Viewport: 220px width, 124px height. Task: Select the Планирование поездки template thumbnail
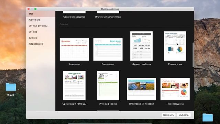point(141,89)
